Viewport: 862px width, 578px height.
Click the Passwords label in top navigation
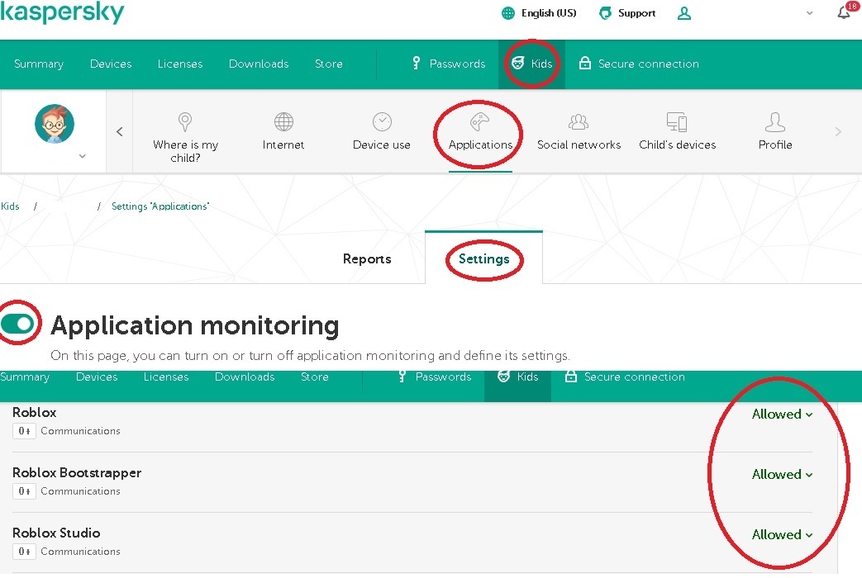point(457,64)
